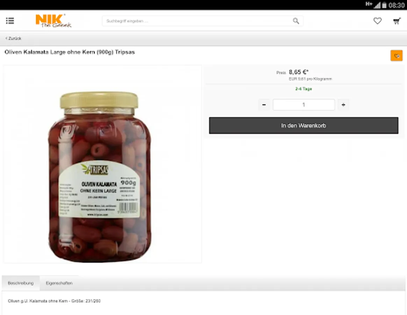Click the search magnifier icon
Screen dimensions: 407x315
click(x=296, y=21)
